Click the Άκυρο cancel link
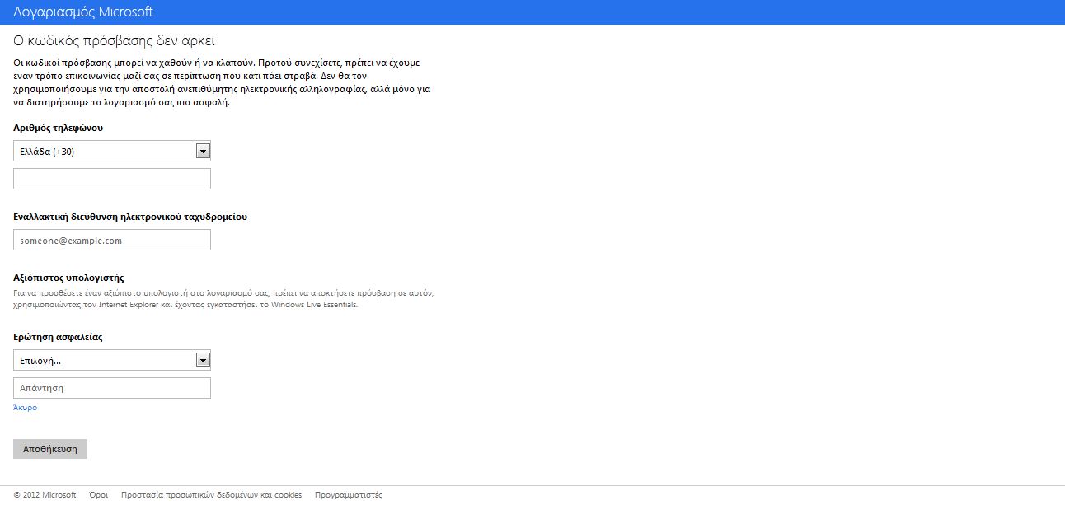Screen dimensions: 1065x505 (x=25, y=408)
